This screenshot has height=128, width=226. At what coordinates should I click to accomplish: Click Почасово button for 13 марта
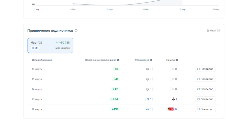pos(205,99)
